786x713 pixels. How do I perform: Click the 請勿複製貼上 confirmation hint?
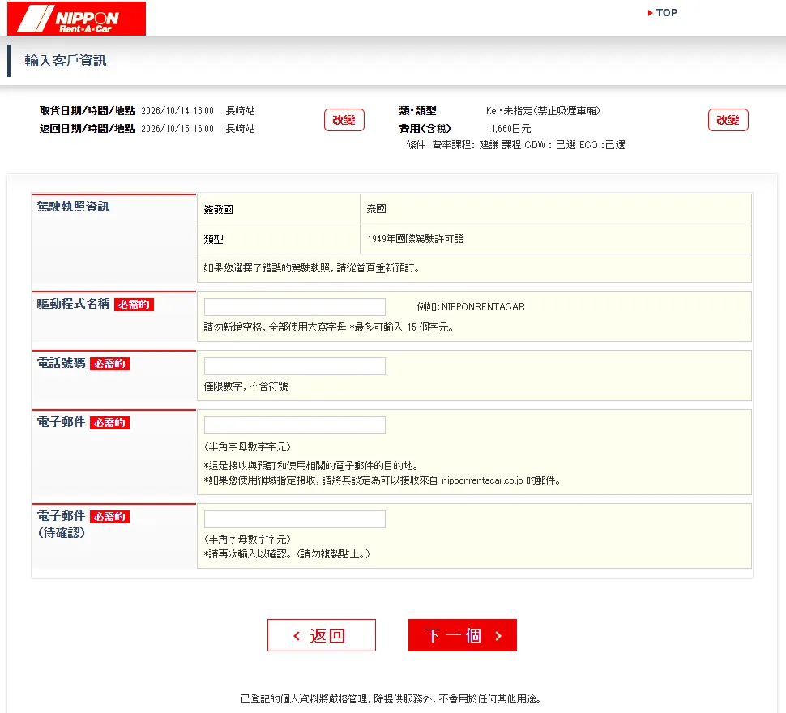tap(287, 554)
